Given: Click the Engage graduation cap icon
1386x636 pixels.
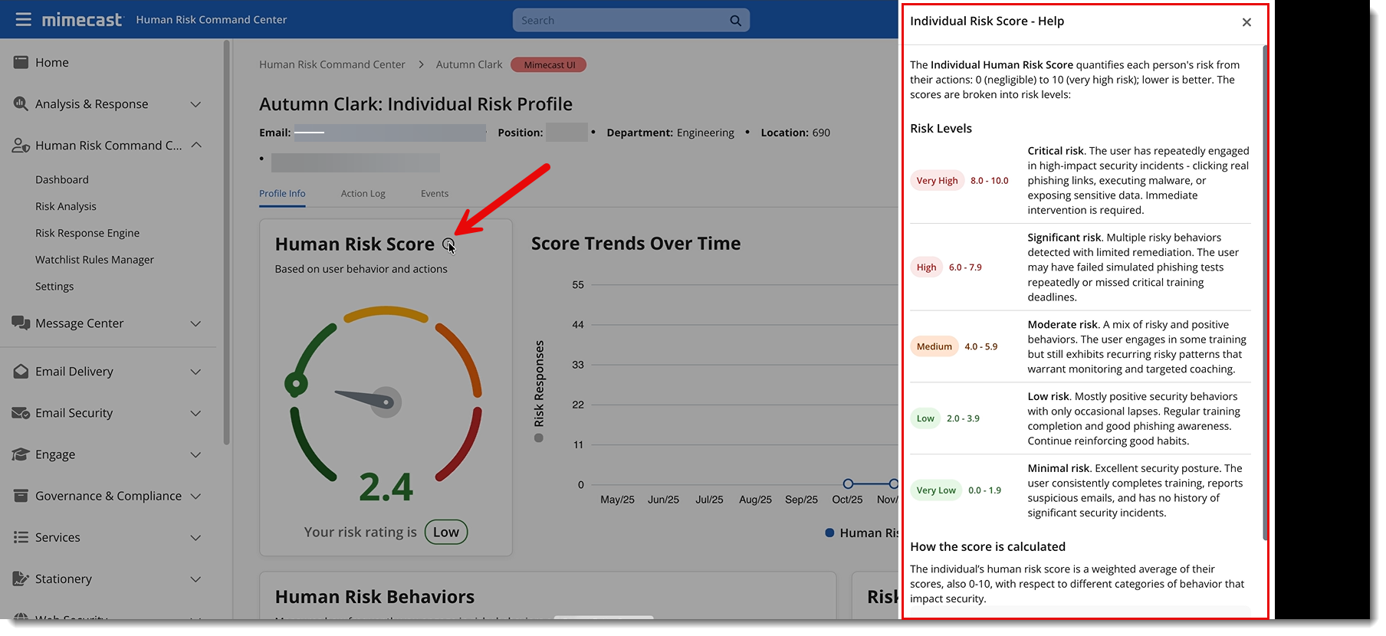Looking at the screenshot, I should [21, 454].
